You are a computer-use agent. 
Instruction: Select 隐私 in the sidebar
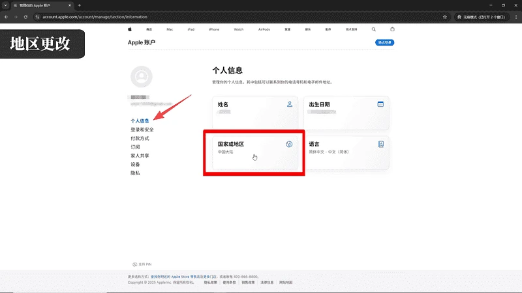(135, 173)
